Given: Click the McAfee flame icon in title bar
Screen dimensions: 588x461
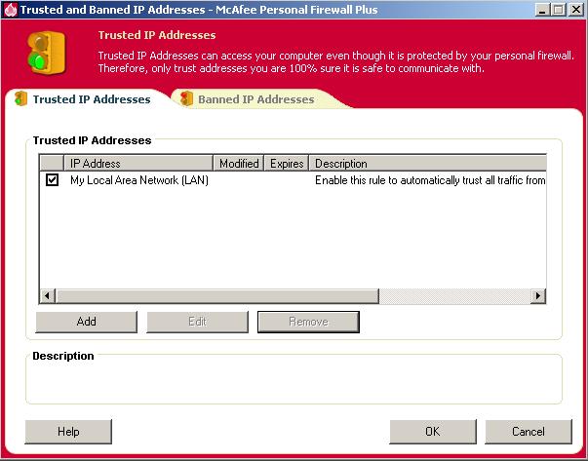Looking at the screenshot, I should pos(10,10).
